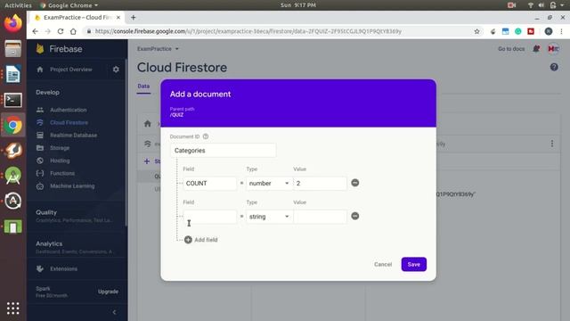Expand the ExamPractice project selector
Image resolution: width=570 pixels, height=321 pixels.
click(x=158, y=49)
